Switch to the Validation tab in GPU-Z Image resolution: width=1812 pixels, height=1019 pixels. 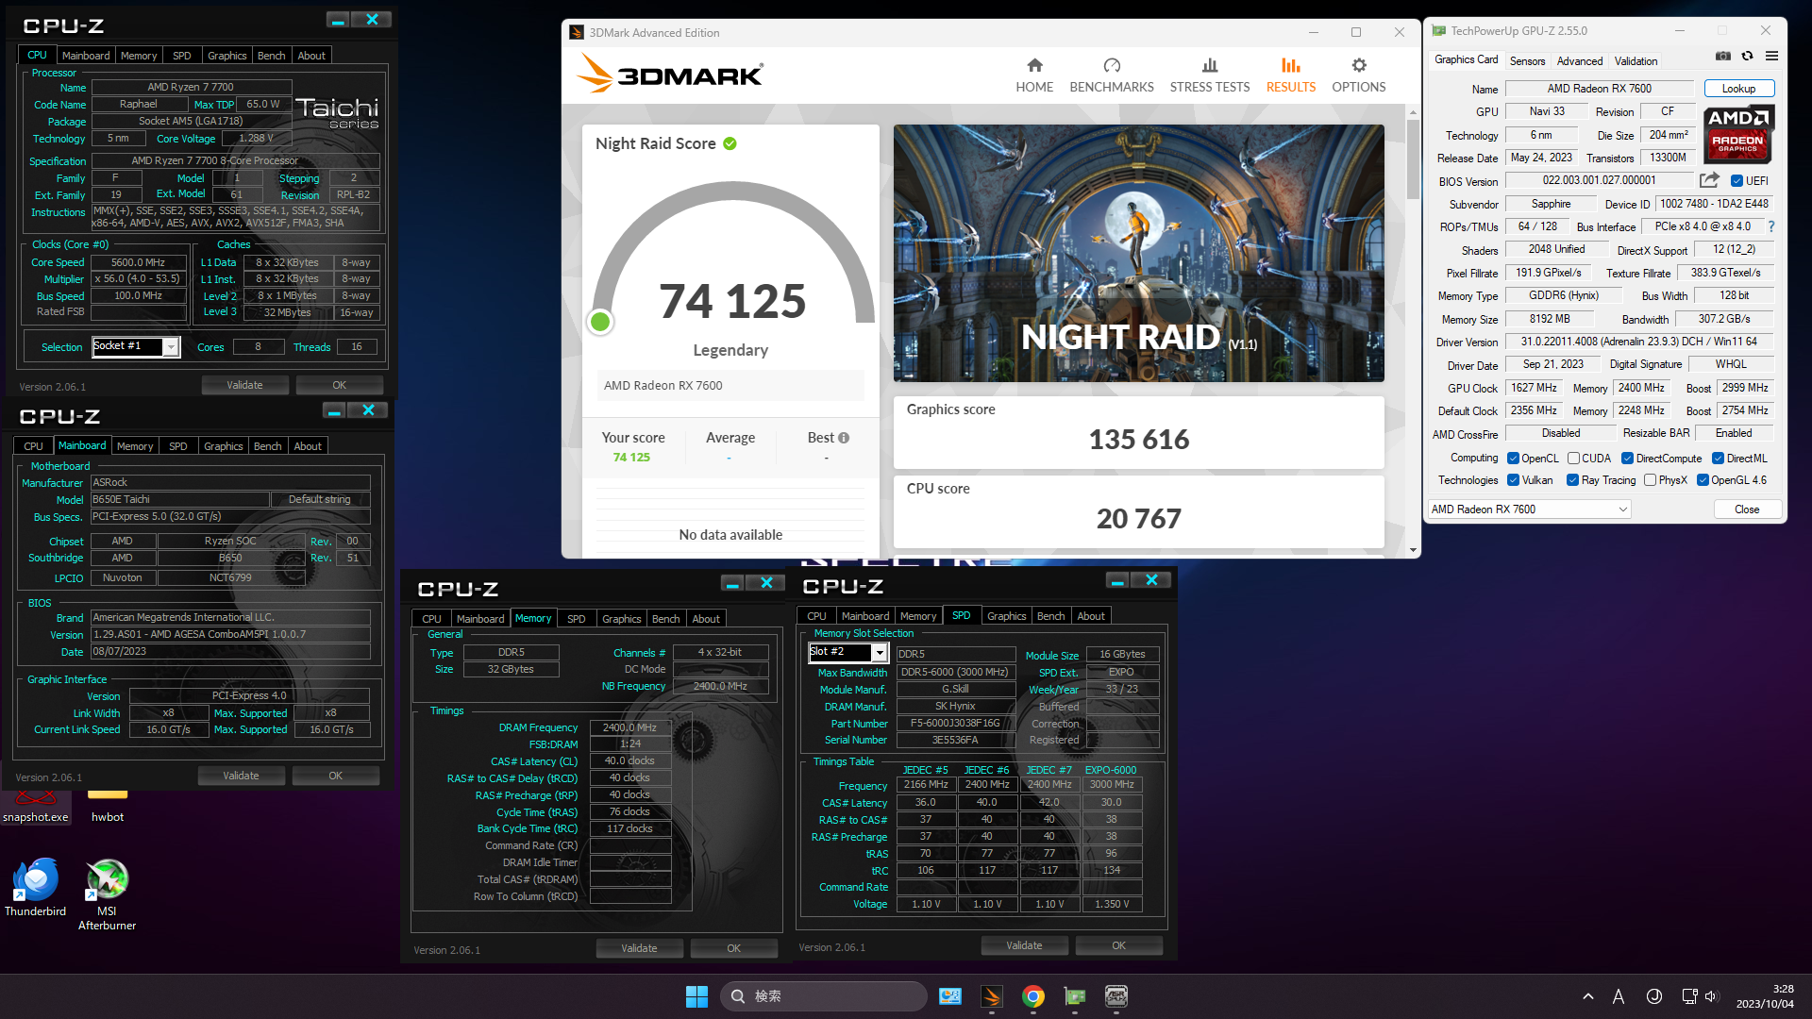[x=1636, y=61]
